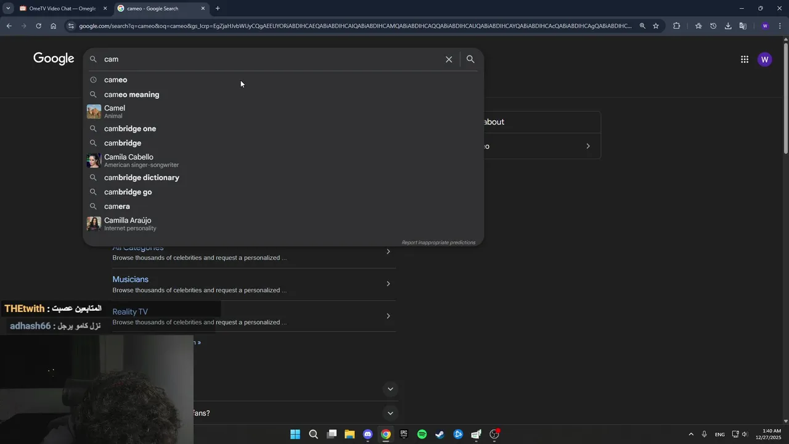The width and height of the screenshot is (789, 444).
Task: Go back to previous page
Action: [x=9, y=26]
